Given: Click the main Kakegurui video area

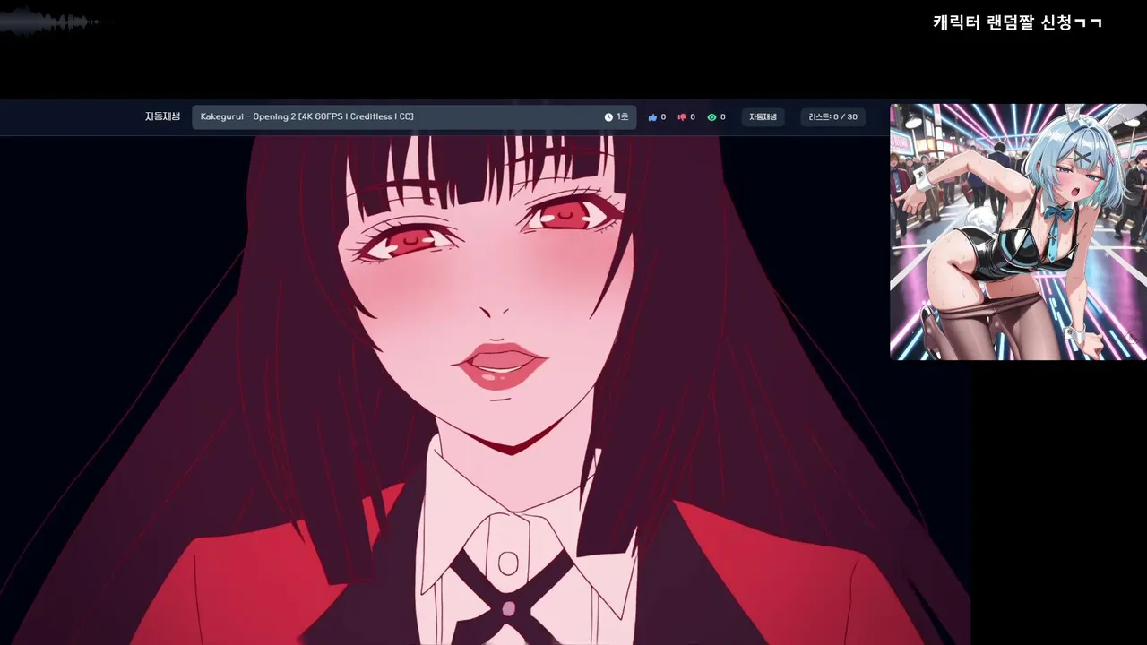Looking at the screenshot, I should [x=485, y=390].
